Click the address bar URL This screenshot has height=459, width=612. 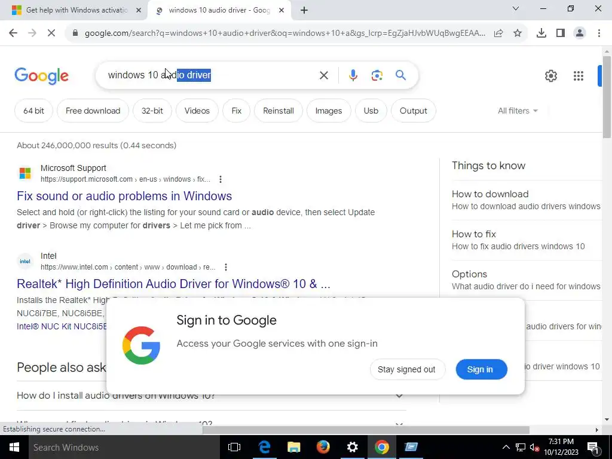285,33
